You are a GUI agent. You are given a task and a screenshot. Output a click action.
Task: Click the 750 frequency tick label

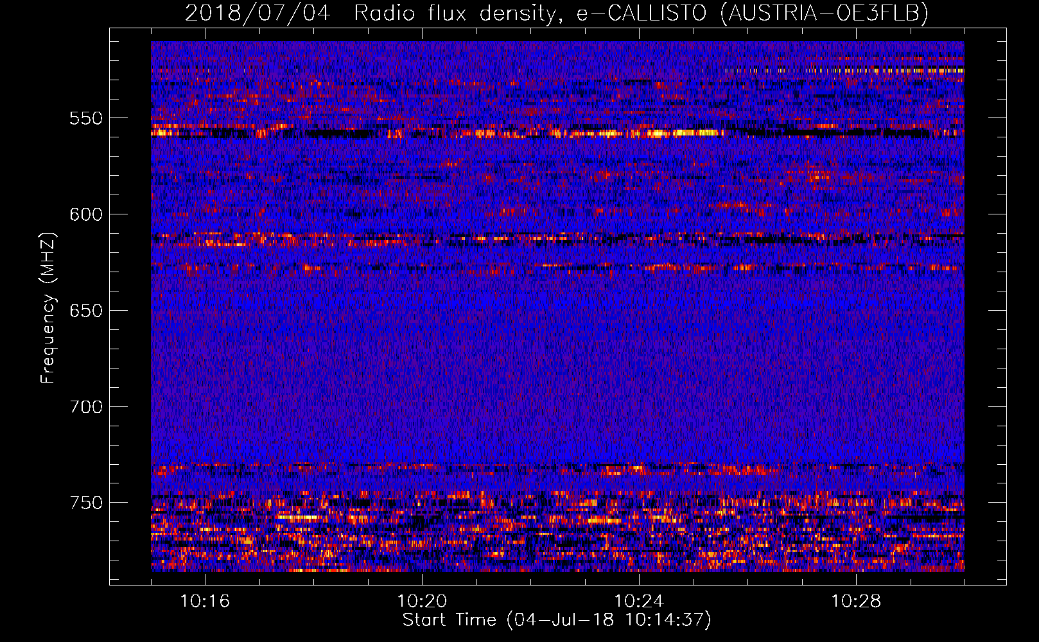86,503
